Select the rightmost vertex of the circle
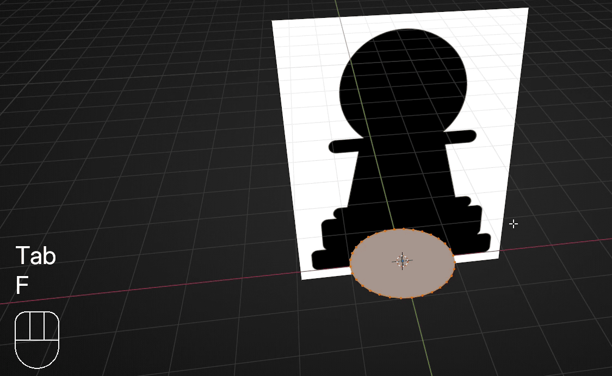Screen dimensions: 612x376 pyautogui.click(x=455, y=262)
